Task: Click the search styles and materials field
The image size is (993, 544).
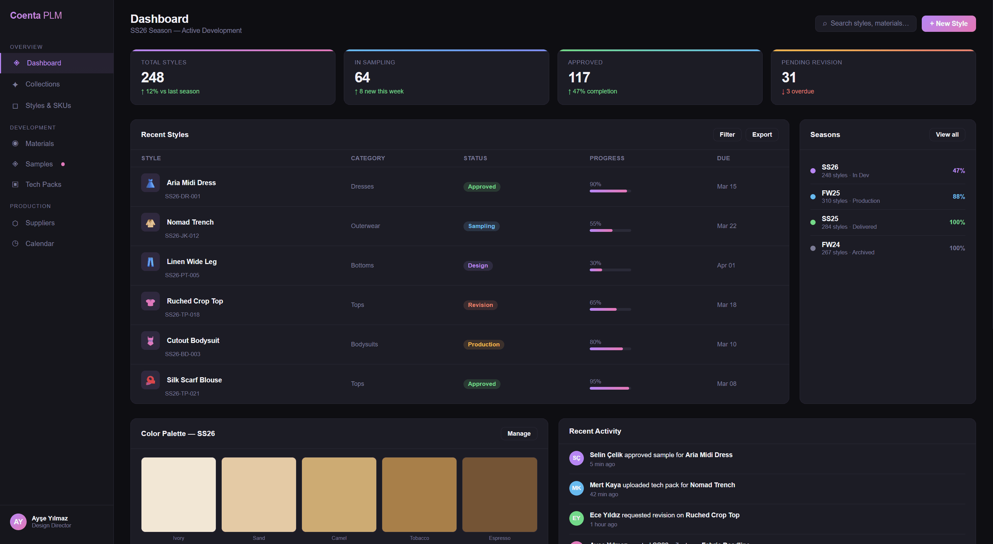Action: coord(869,24)
